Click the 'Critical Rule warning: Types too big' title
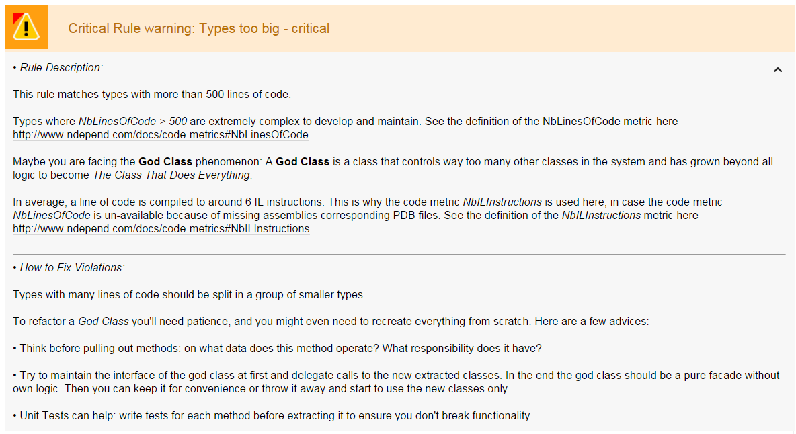This screenshot has width=796, height=434. (x=199, y=28)
